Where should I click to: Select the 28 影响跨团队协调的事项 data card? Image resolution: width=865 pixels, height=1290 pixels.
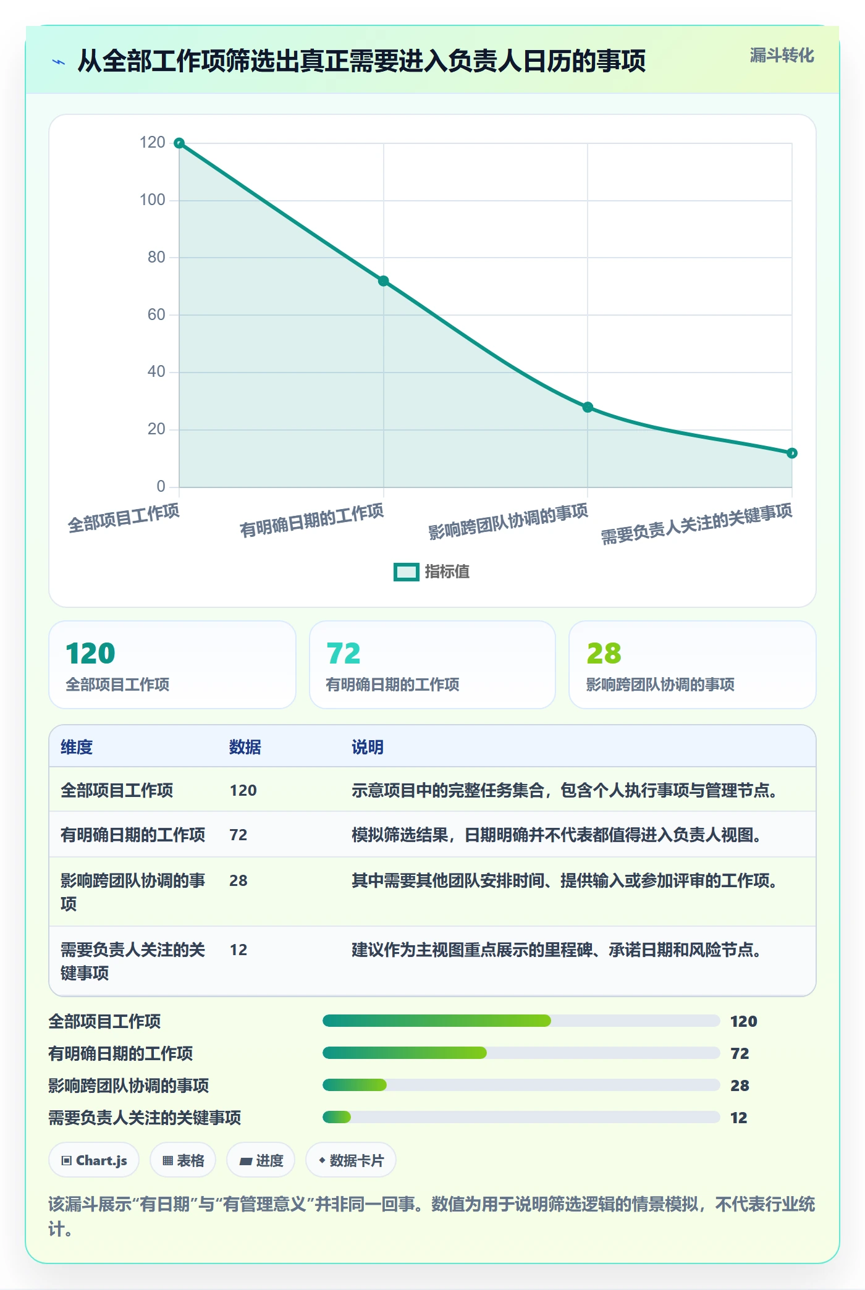tap(693, 665)
